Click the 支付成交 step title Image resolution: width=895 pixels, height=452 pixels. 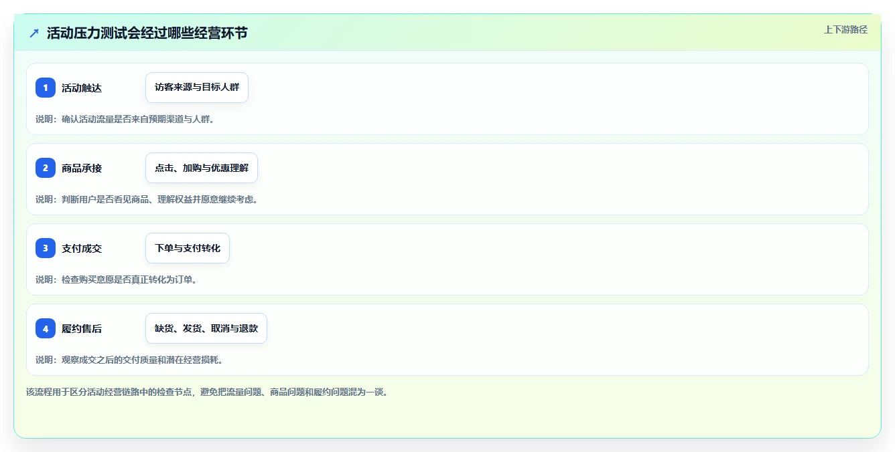82,248
